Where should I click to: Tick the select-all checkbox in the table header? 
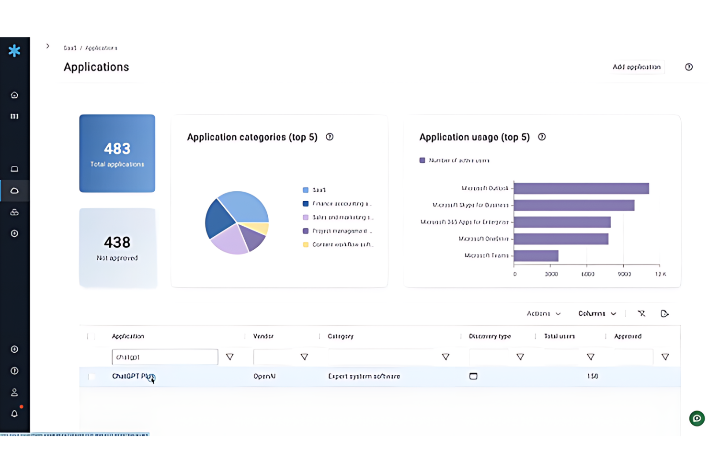[91, 336]
